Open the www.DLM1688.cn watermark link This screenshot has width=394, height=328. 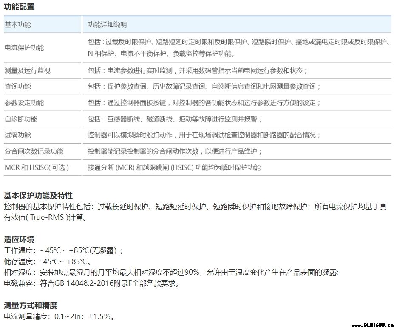370,324
